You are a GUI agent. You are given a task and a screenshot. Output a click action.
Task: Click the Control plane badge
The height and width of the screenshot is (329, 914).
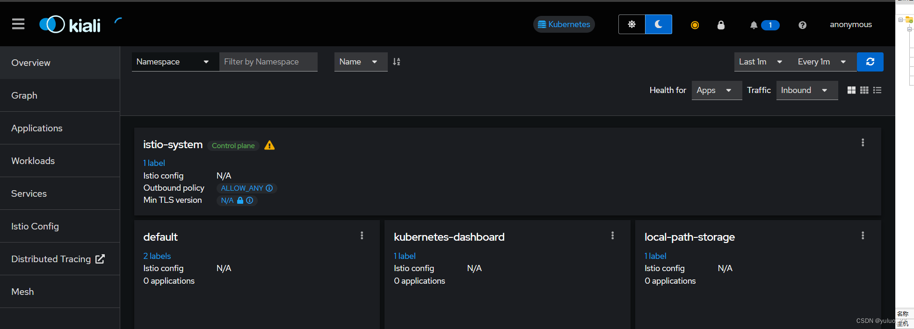coord(233,146)
